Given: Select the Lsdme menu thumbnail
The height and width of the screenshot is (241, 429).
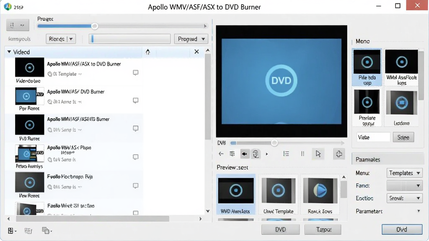Looking at the screenshot, I should click(401, 108).
